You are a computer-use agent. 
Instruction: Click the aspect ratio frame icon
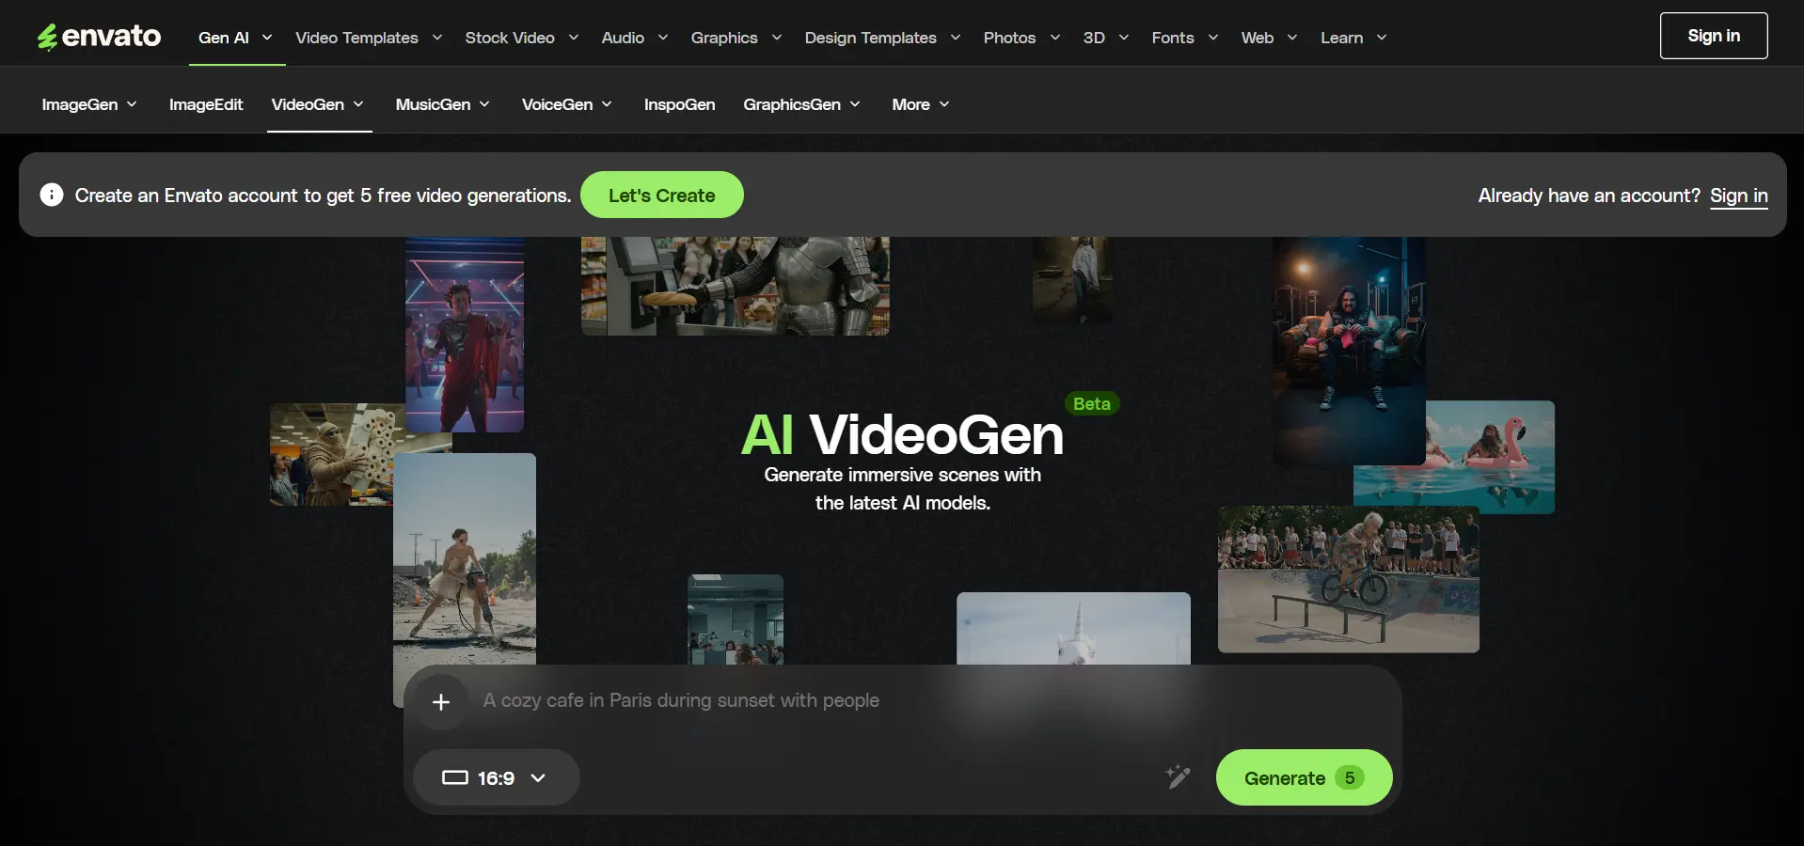pos(456,777)
